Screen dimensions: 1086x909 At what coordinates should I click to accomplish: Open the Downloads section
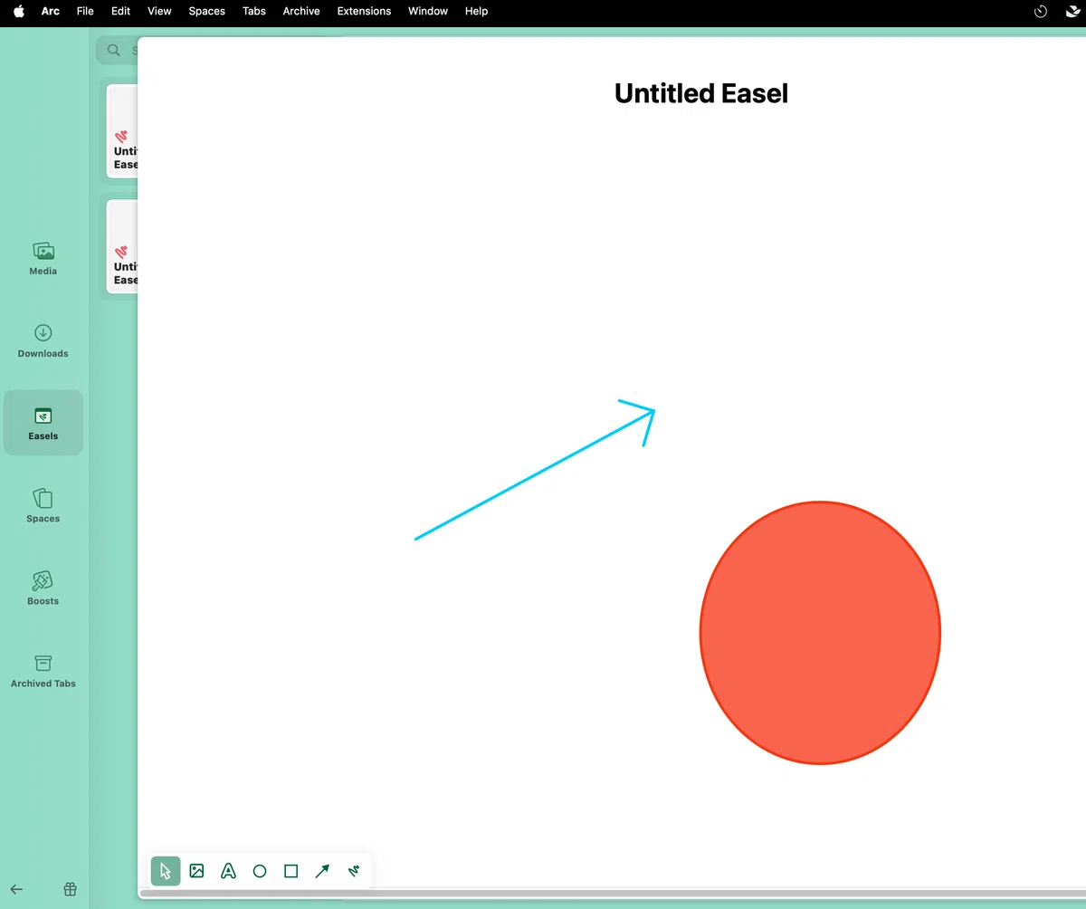point(43,341)
